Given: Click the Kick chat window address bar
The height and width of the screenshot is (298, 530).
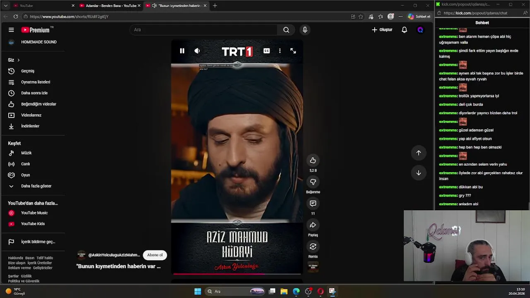Looking at the screenshot, I should pos(475,13).
